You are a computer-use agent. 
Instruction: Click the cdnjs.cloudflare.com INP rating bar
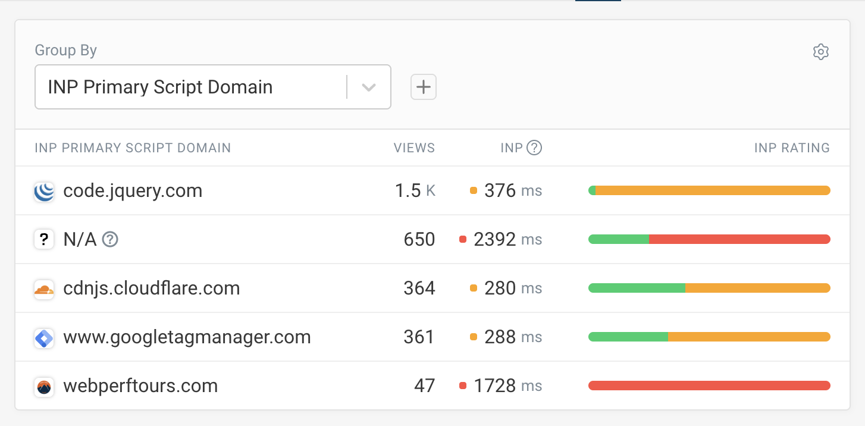(x=709, y=288)
